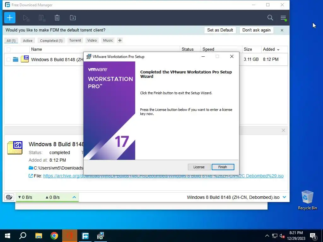
Task: Switch to VMware installer taskbar icon
Action: (101, 236)
